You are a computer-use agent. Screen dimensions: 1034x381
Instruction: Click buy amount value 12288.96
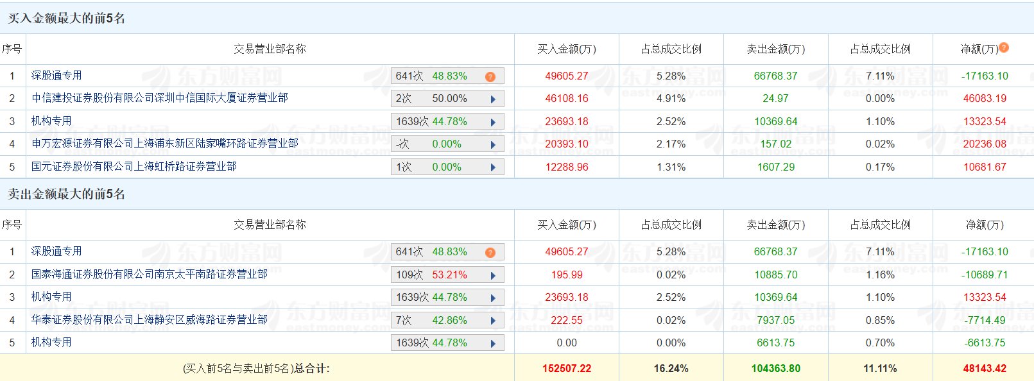[x=567, y=167]
